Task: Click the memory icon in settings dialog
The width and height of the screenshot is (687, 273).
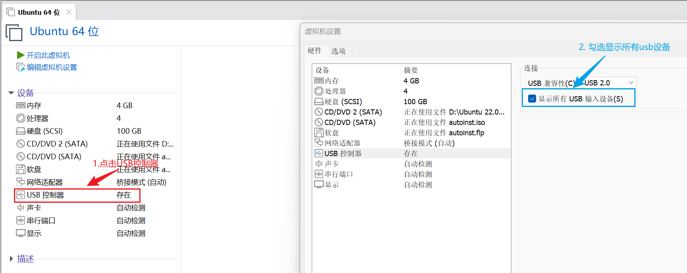Action: [319, 81]
